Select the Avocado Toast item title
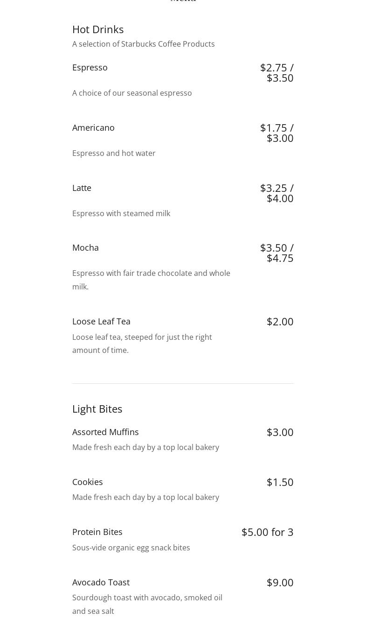The image size is (366, 633). coord(101,583)
